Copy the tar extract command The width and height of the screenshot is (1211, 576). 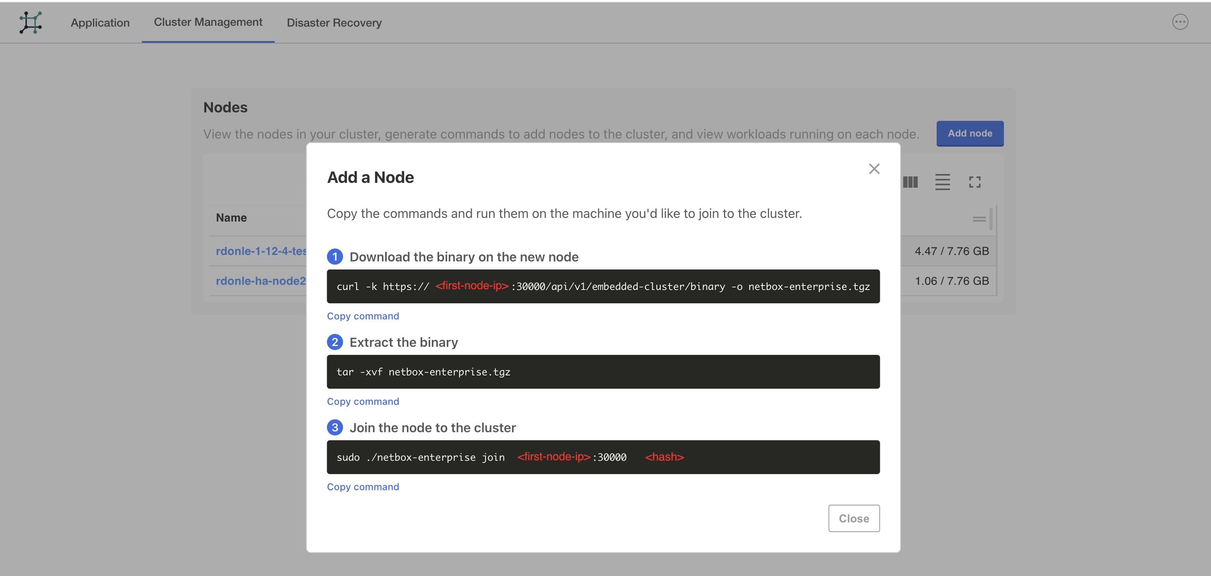(363, 401)
